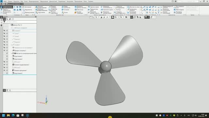Open dropdown arrow beside view filter funnel
The width and height of the screenshot is (209, 118).
(149, 17)
